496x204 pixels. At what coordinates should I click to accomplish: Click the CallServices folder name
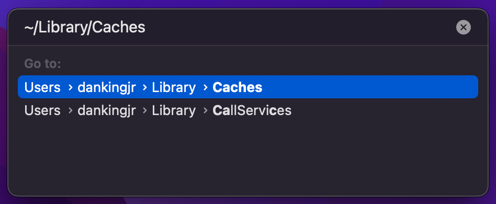[x=252, y=111]
